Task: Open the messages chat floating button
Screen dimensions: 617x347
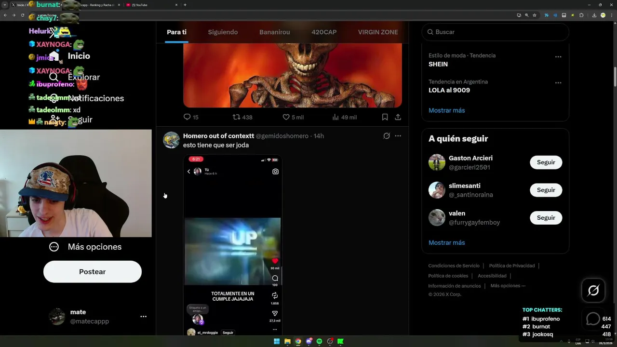Action: [x=593, y=319]
